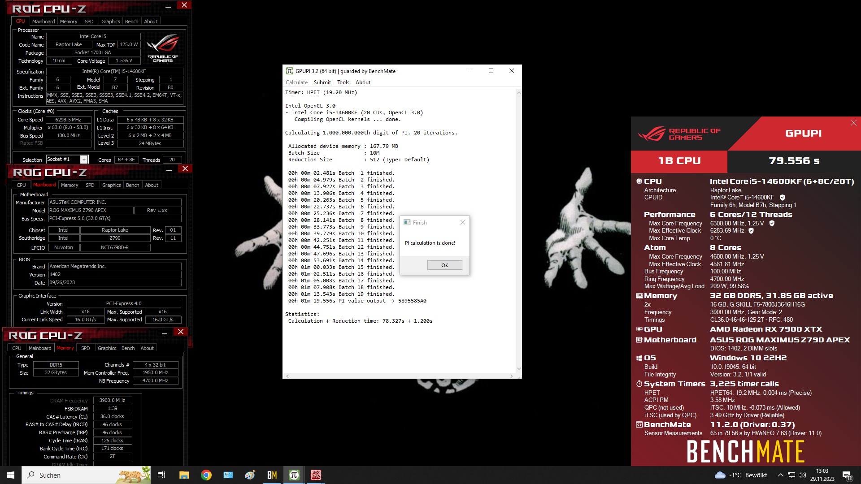
Task: Click the CAS# Latency value 36.0 clocks
Action: pos(113,417)
